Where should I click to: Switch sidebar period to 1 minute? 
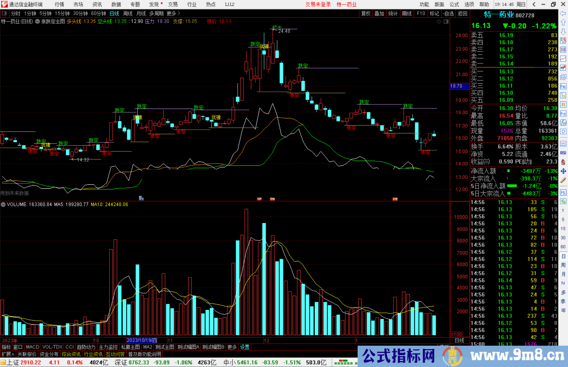coord(563,210)
